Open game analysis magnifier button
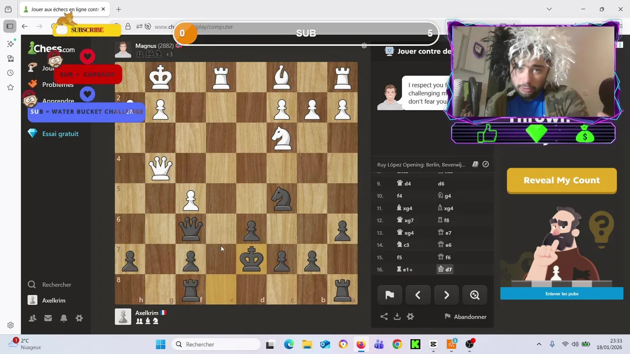This screenshot has width=630, height=354. (475, 295)
